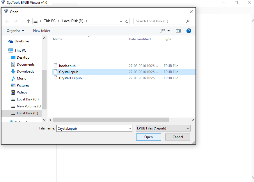The height and width of the screenshot is (182, 254).
Task: Select the Crystal11.epub file
Action: 124,78
